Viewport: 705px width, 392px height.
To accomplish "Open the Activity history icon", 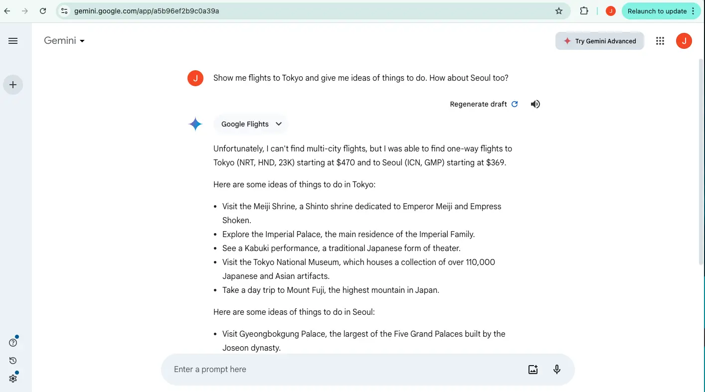I will pyautogui.click(x=13, y=361).
